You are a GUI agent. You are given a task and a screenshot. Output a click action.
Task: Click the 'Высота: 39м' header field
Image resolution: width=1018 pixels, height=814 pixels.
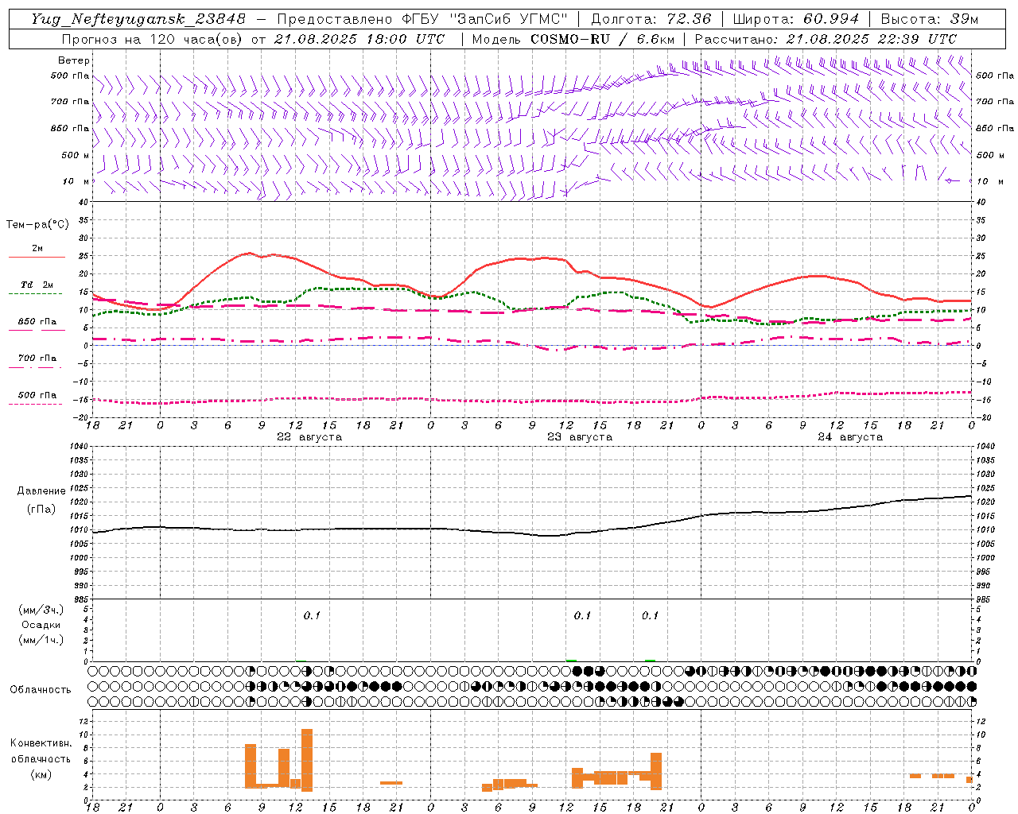930,19
